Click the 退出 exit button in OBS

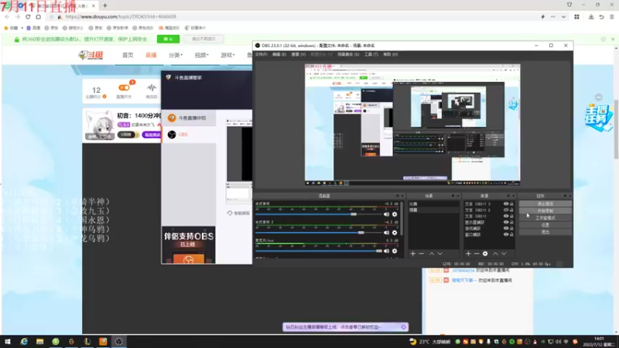[x=545, y=232]
